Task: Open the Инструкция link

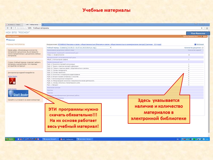Action: click(200, 44)
